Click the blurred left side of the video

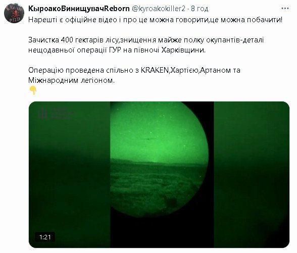69,174
